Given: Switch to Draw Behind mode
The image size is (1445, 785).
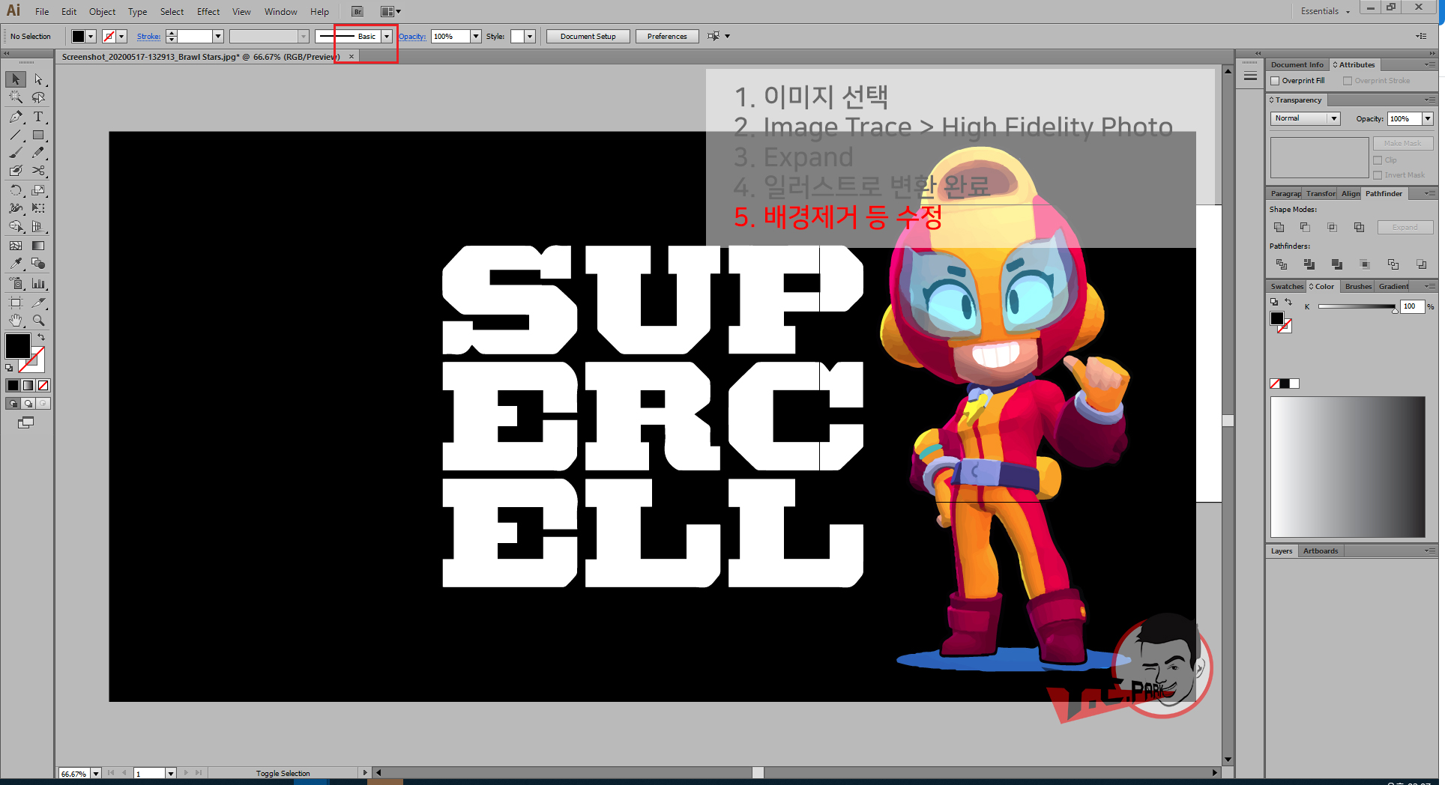Looking at the screenshot, I should (28, 404).
